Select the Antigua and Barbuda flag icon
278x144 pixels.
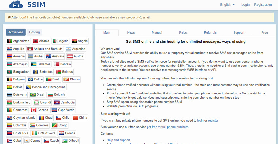click(30, 49)
